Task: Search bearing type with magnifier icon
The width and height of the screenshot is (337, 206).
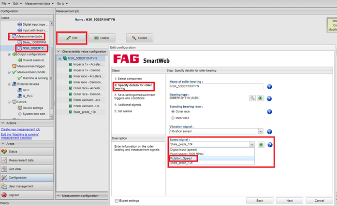Action: 252,98
